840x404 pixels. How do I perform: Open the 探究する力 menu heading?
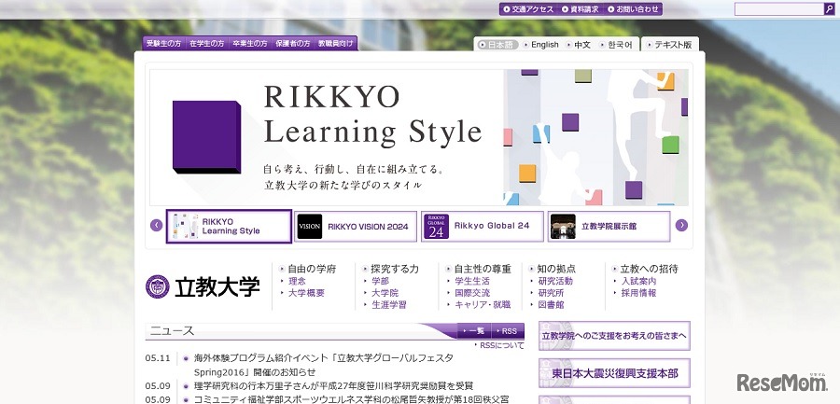tap(394, 269)
